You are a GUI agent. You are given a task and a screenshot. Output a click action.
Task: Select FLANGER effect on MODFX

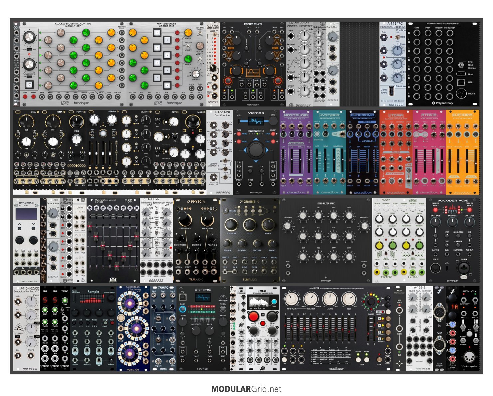(x=386, y=208)
